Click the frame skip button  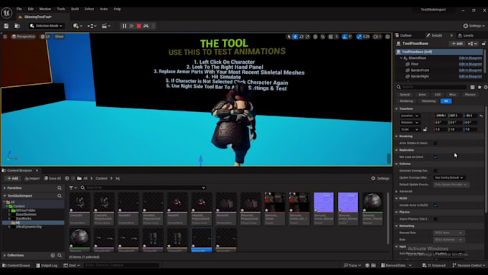[x=131, y=26]
